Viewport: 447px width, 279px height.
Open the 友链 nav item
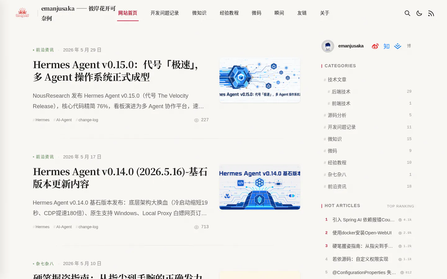(x=302, y=13)
